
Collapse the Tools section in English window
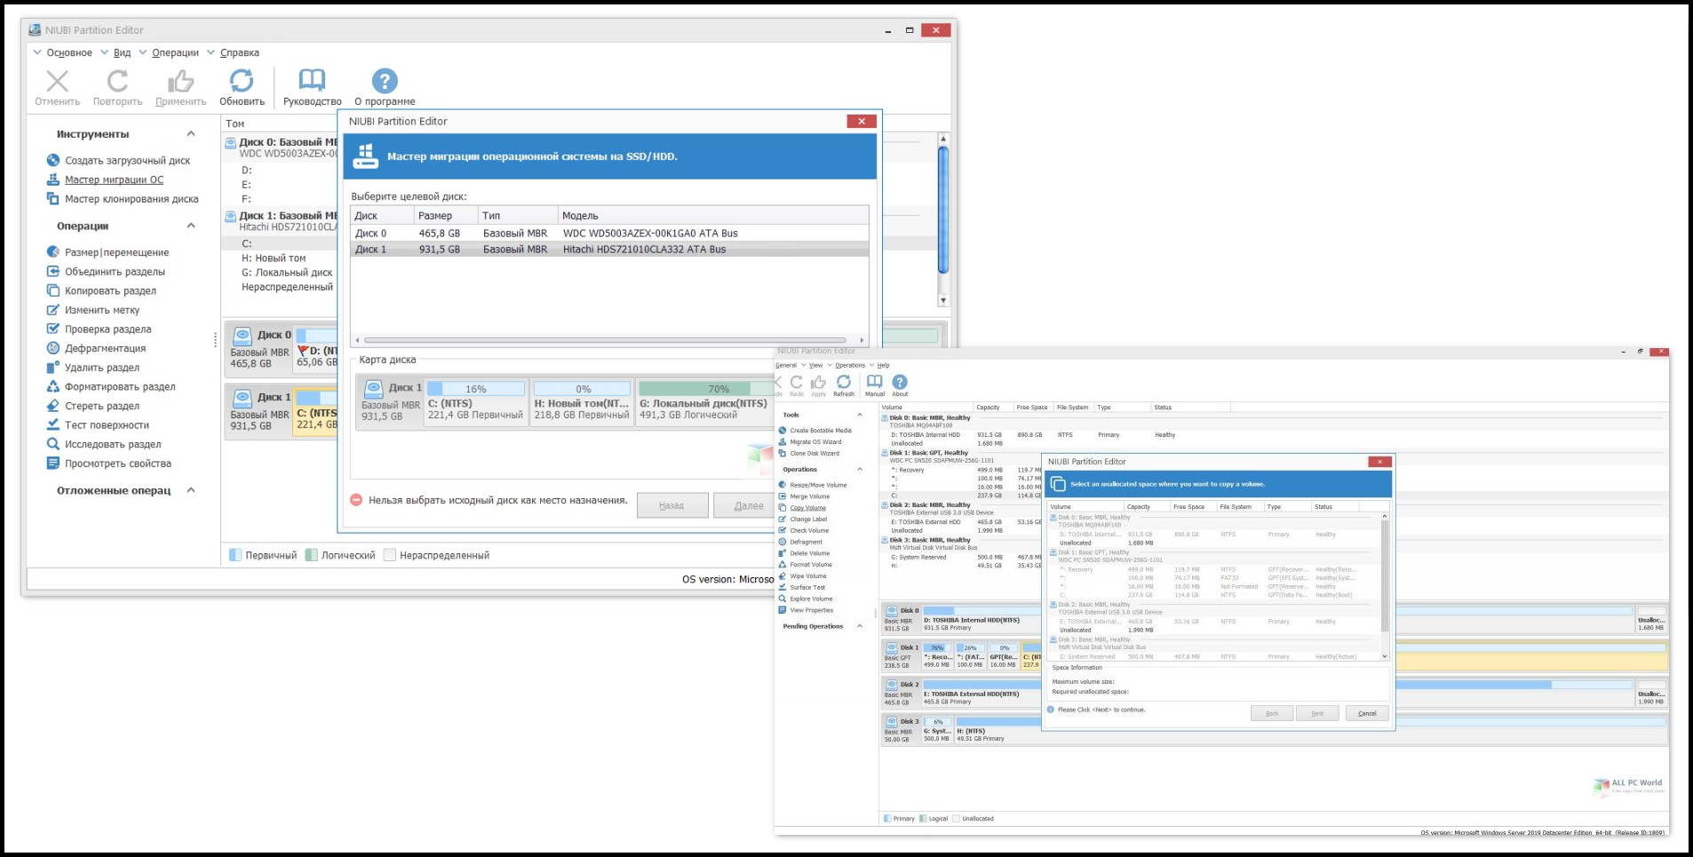pyautogui.click(x=859, y=415)
